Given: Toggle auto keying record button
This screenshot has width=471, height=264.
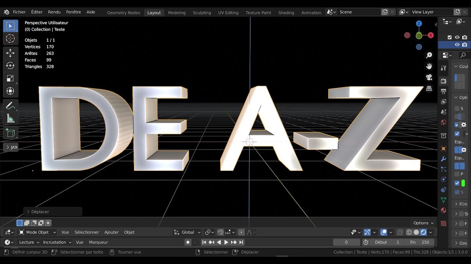Looking at the screenshot, I should [x=188, y=242].
